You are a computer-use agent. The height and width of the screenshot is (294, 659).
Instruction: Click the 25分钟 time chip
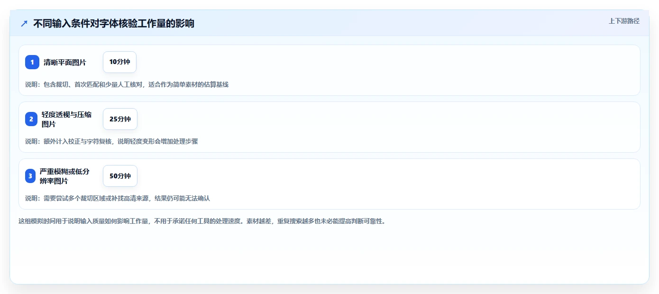click(x=120, y=119)
